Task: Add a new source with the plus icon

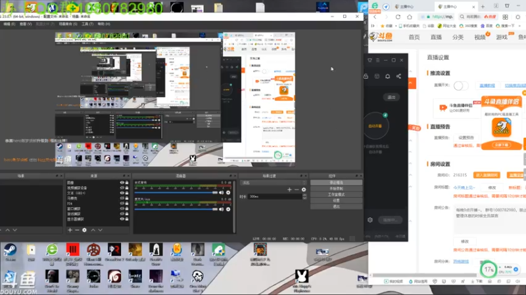Action: [70, 230]
